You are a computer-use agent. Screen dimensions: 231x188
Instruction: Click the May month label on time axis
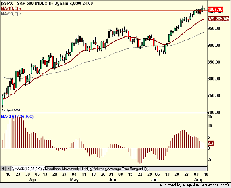(x=74, y=180)
